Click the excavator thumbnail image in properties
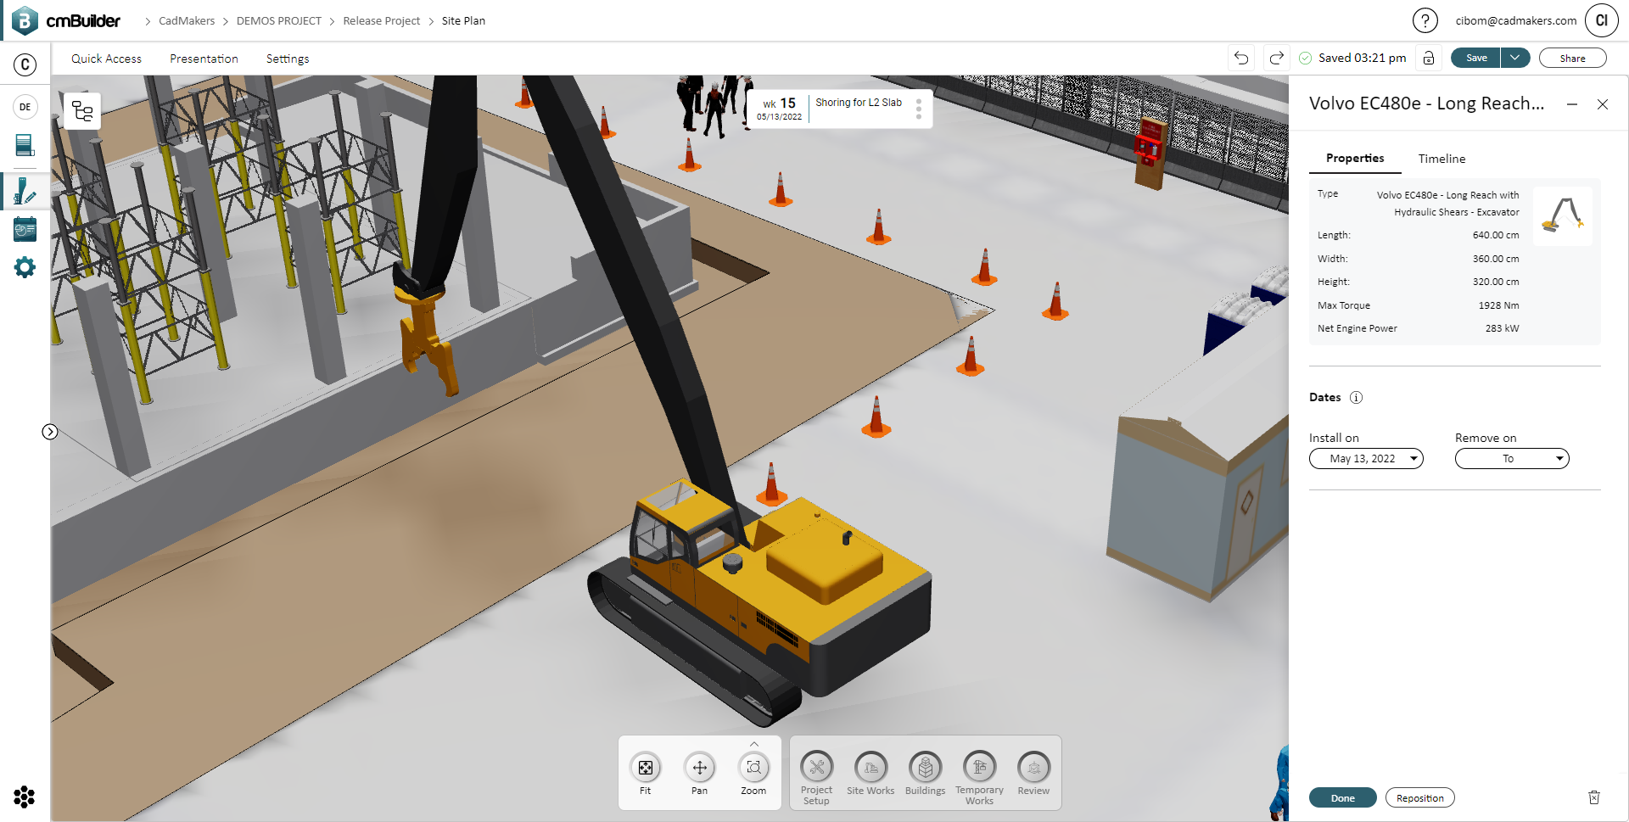The width and height of the screenshot is (1629, 822). 1562,215
